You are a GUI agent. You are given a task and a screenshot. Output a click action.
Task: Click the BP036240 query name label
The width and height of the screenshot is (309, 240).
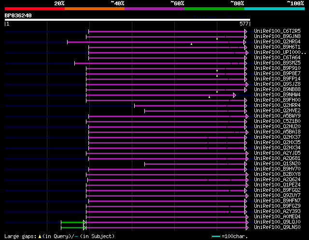tap(18, 15)
